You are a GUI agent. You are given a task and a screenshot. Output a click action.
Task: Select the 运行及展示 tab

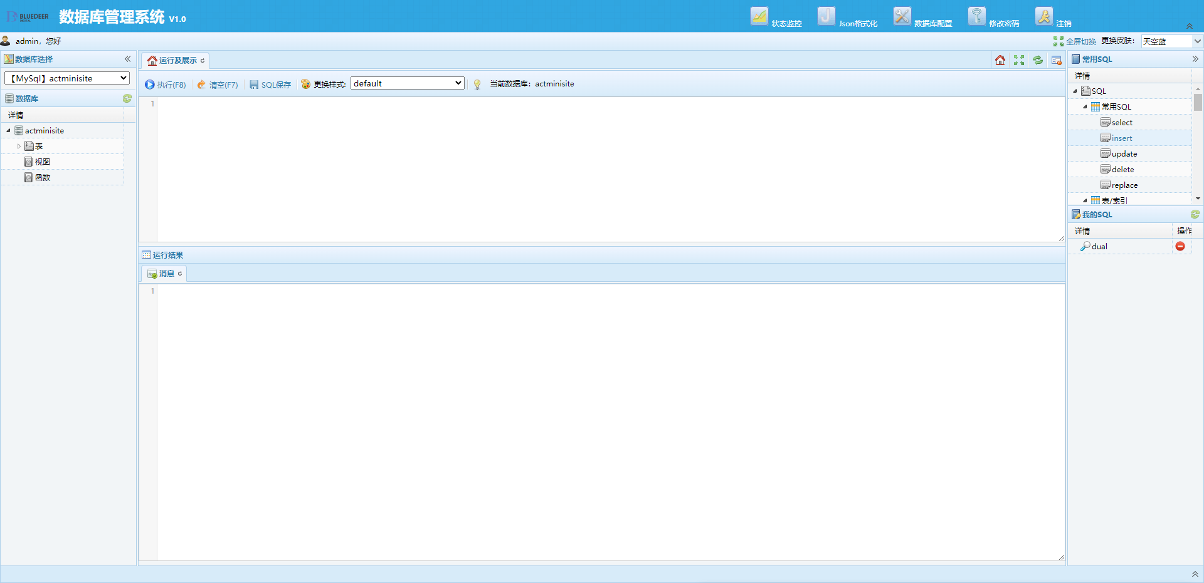click(x=177, y=61)
